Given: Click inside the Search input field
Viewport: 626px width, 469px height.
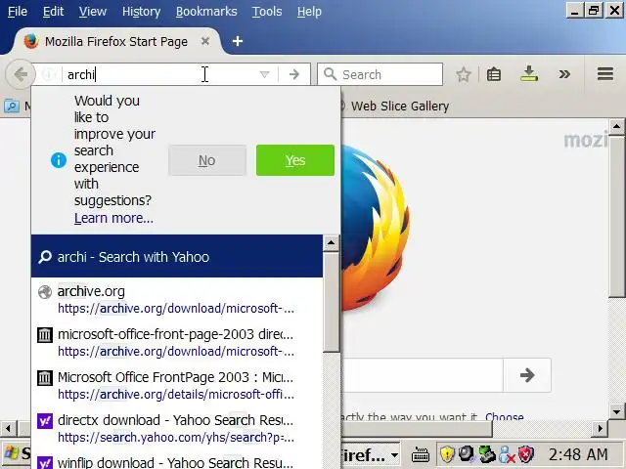Looking at the screenshot, I should [x=380, y=74].
